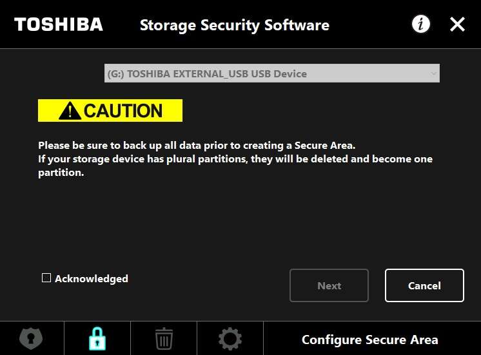Click the TOSHIBA logo
This screenshot has width=481, height=355.
[59, 24]
